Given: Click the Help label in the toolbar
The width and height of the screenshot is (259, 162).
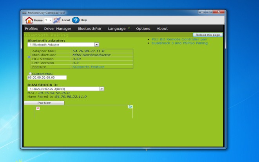Looking at the screenshot, I should tap(84, 20).
